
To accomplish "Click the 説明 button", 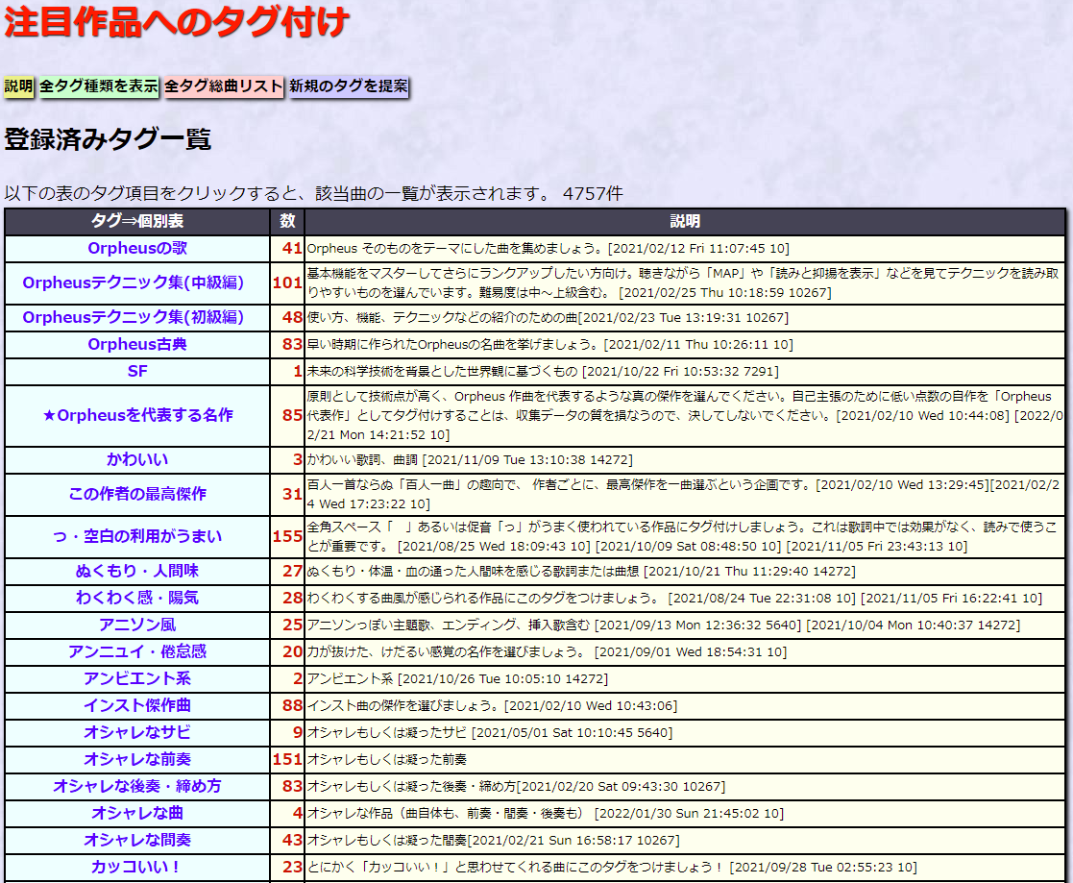I will coord(18,86).
